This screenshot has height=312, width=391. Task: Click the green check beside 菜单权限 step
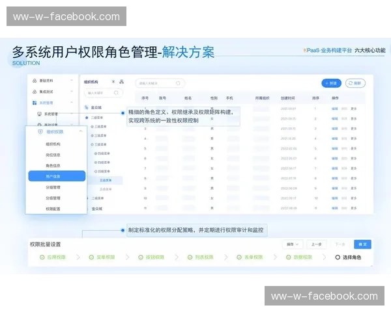coord(91,257)
